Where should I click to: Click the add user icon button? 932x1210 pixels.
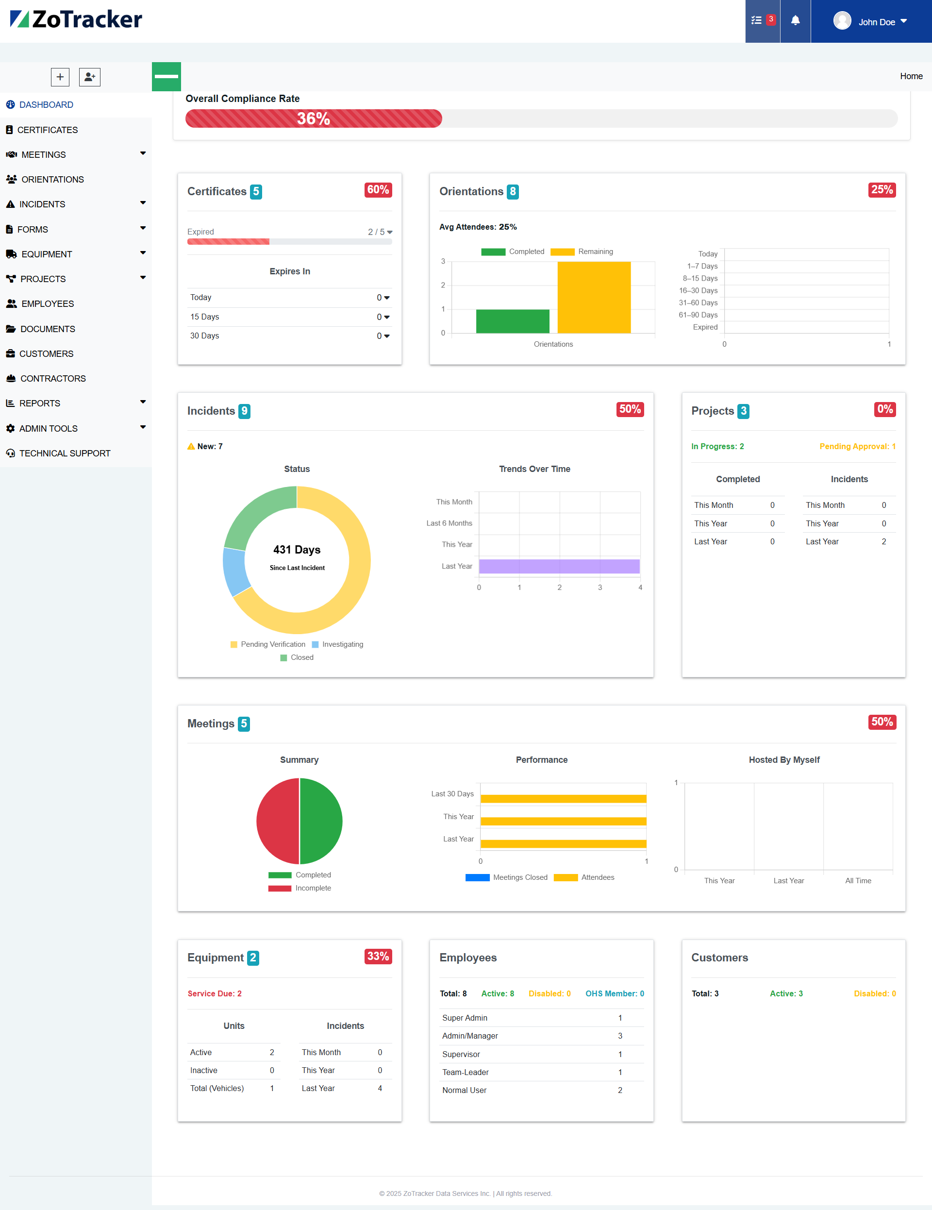click(x=89, y=76)
